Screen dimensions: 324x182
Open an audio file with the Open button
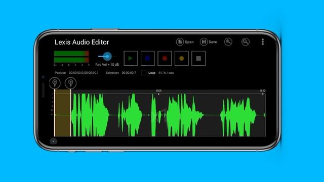click(185, 42)
